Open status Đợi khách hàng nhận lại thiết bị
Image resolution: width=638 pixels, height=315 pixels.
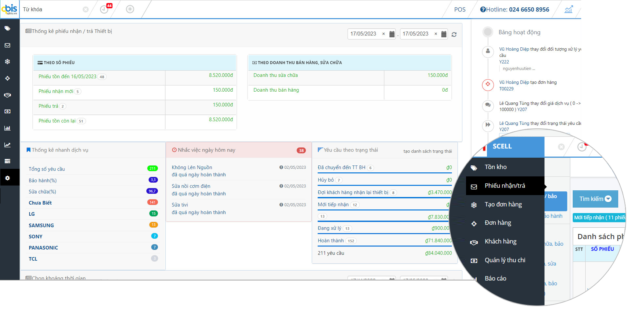[353, 193]
